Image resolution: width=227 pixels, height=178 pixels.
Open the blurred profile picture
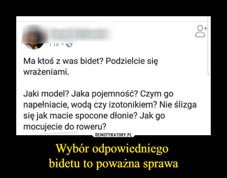click(x=34, y=37)
